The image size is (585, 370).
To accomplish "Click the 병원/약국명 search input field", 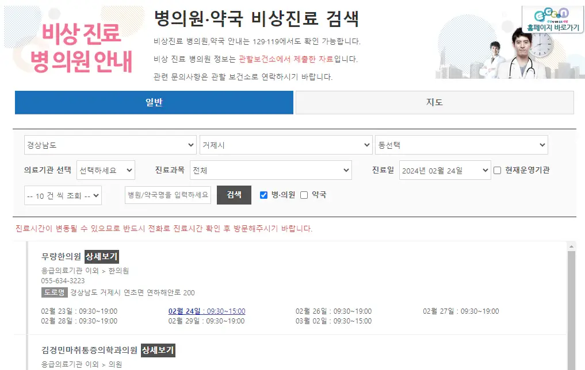I will pyautogui.click(x=166, y=195).
